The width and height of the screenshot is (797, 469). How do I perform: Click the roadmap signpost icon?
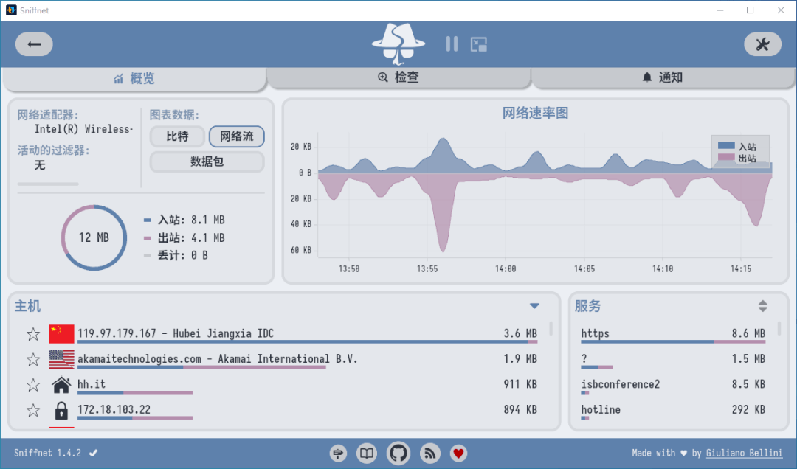tap(339, 453)
